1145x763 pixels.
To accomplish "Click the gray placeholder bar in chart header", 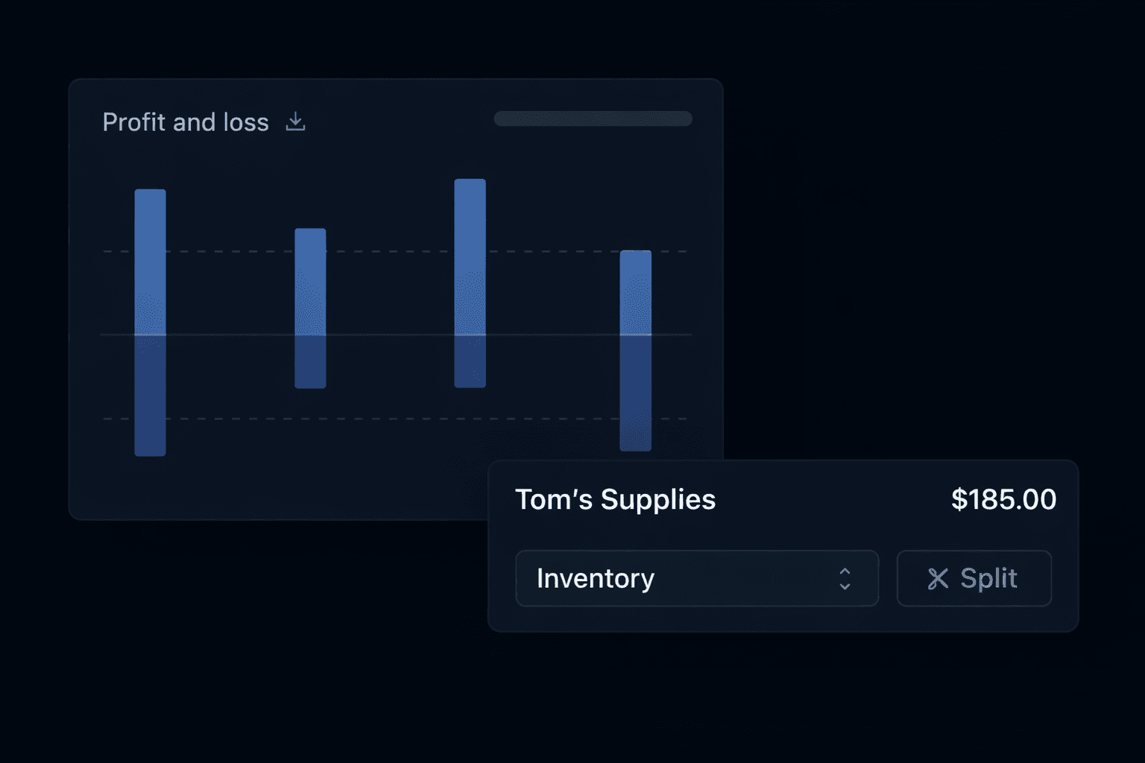I will (x=593, y=118).
